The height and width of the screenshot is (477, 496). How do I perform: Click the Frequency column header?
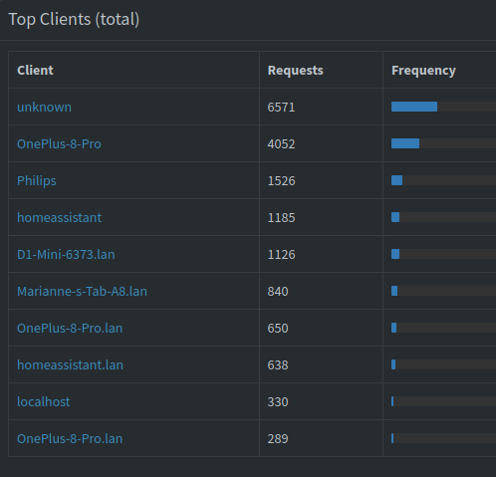(x=423, y=70)
